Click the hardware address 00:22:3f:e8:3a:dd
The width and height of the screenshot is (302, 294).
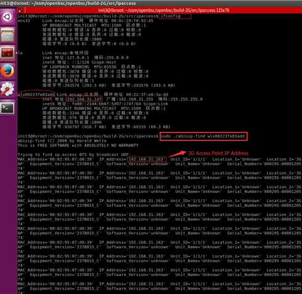pyautogui.click(x=147, y=94)
